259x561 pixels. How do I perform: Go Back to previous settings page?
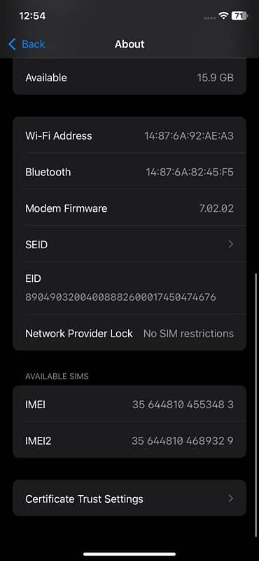point(27,44)
